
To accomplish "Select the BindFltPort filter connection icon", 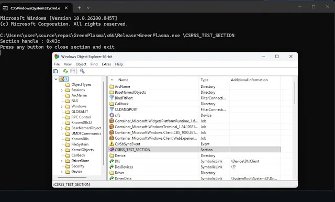I will coord(111,98).
